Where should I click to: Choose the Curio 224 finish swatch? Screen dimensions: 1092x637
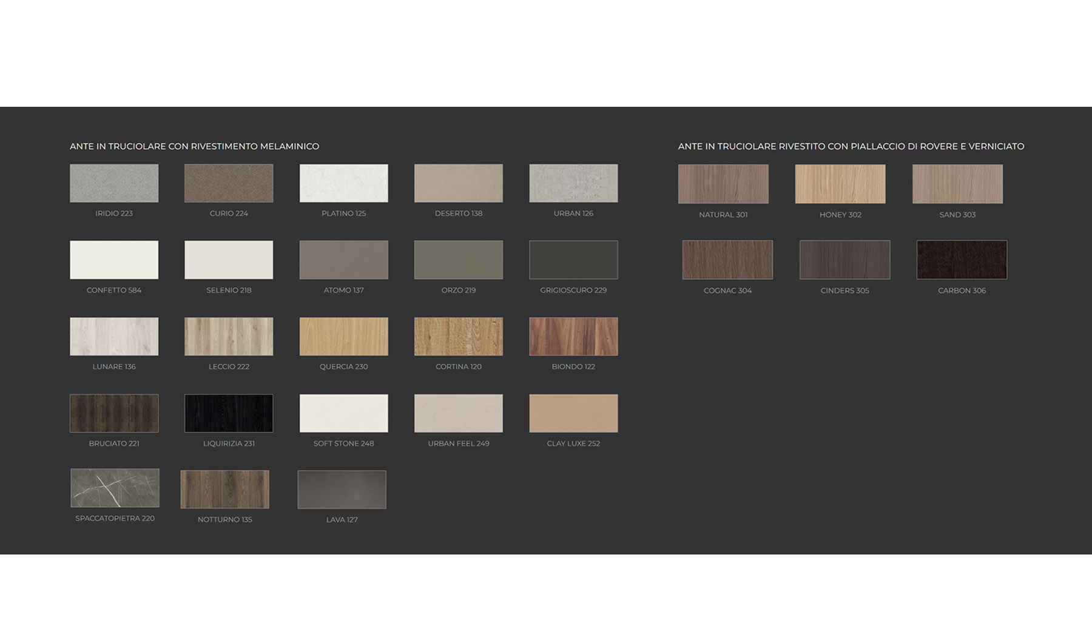tap(229, 183)
